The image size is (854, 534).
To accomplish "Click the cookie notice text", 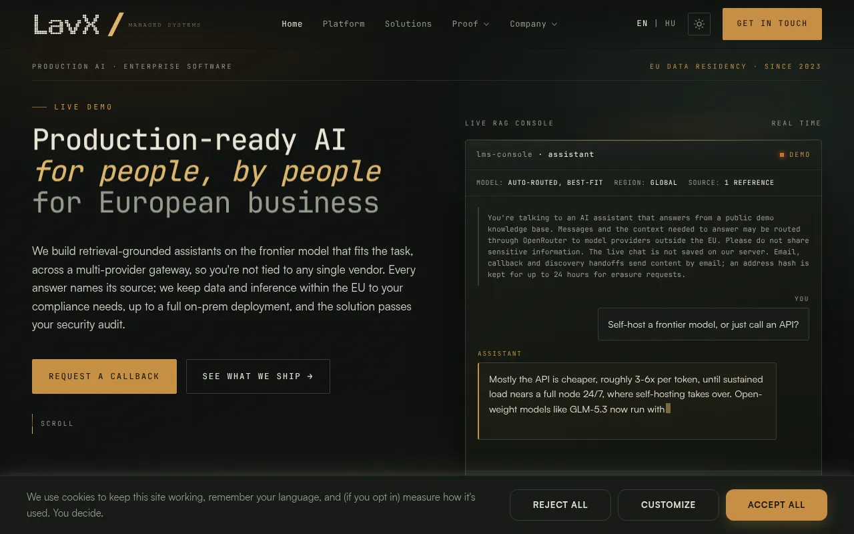I will click(x=251, y=505).
